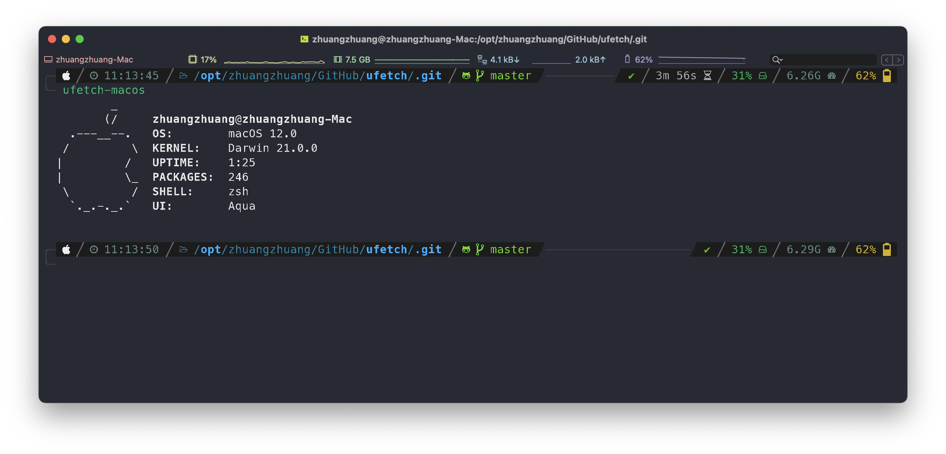Click disk icon beside 31% in second prompt
946x454 pixels.
pyautogui.click(x=763, y=250)
